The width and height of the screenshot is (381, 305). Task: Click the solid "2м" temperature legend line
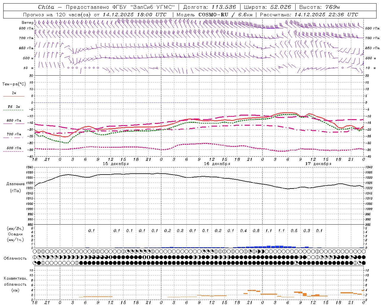click(x=14, y=96)
